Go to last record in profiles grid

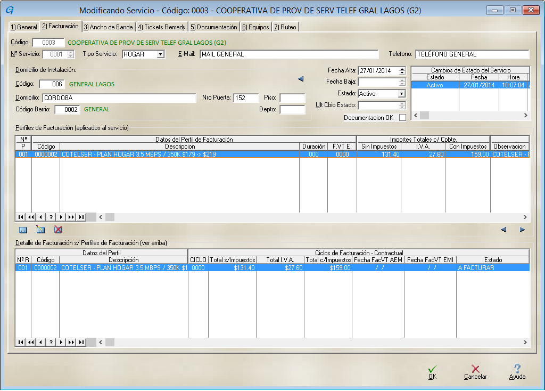point(81,217)
